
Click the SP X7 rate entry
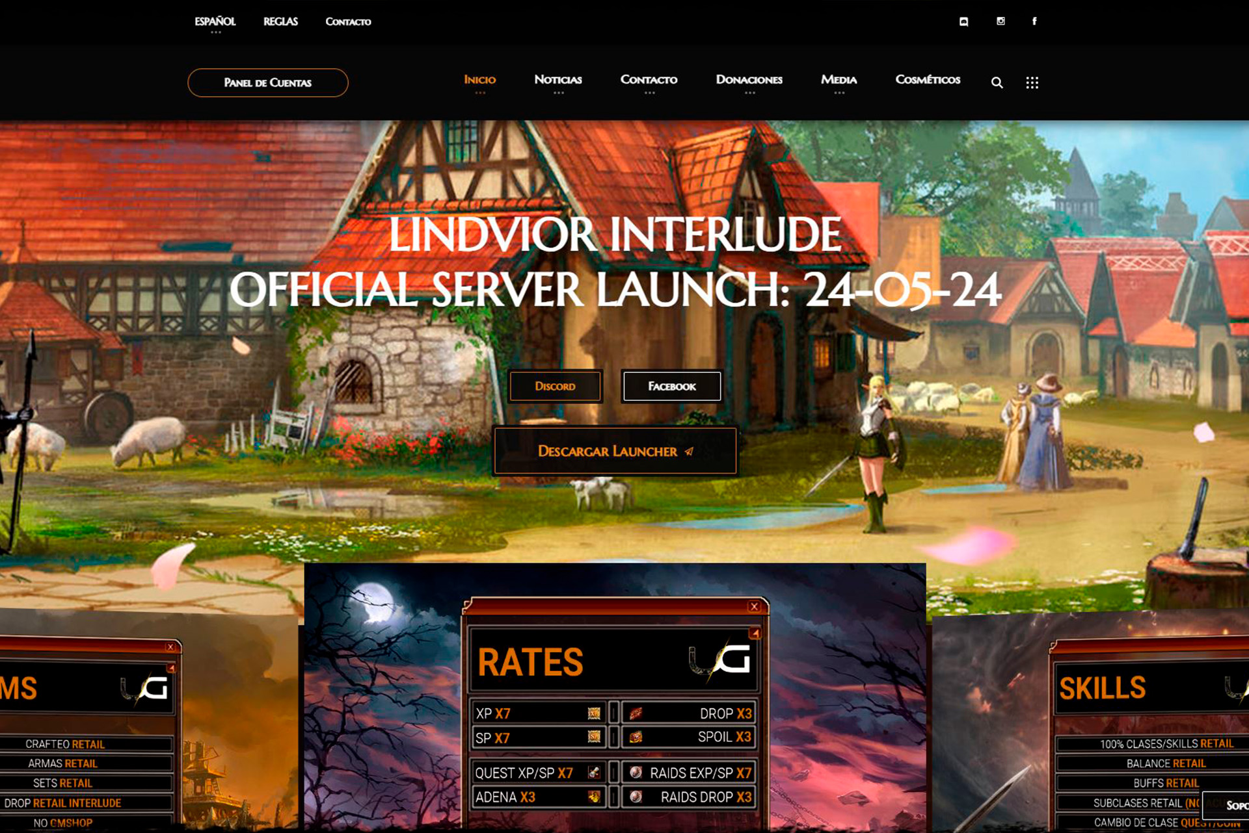click(x=539, y=737)
